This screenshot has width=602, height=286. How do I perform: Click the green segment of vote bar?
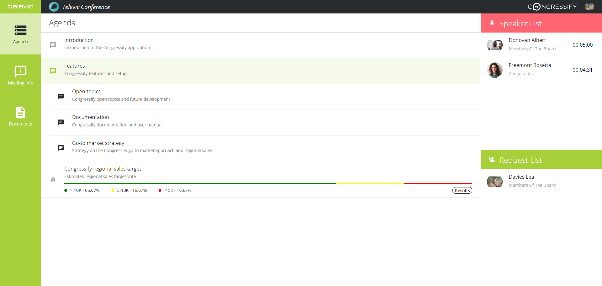pos(200,184)
